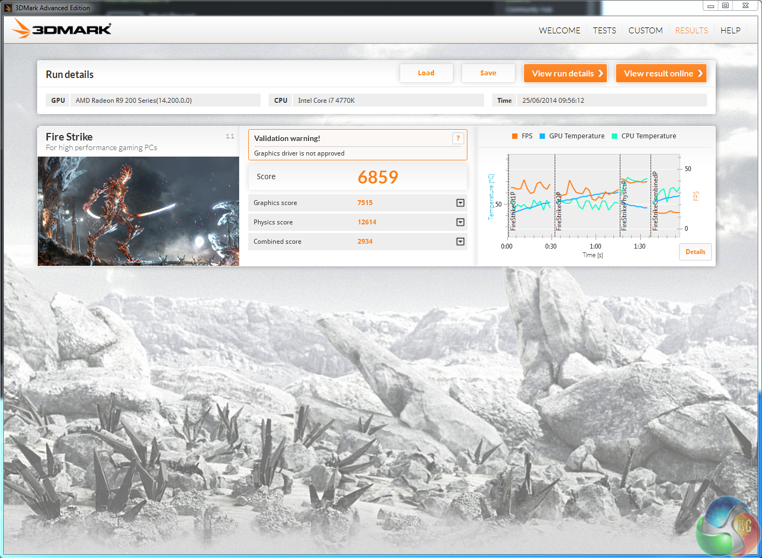The height and width of the screenshot is (558, 762).
Task: Go to the Custom tab
Action: click(646, 31)
